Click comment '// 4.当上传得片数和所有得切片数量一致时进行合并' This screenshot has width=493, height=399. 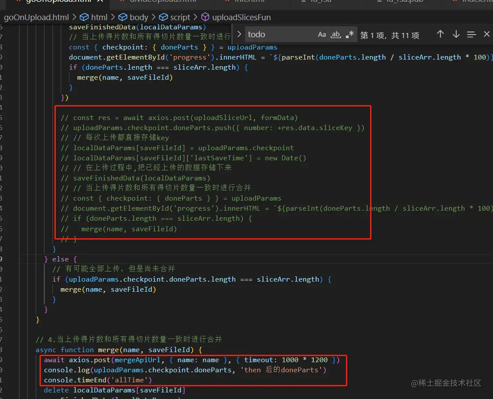click(x=129, y=339)
